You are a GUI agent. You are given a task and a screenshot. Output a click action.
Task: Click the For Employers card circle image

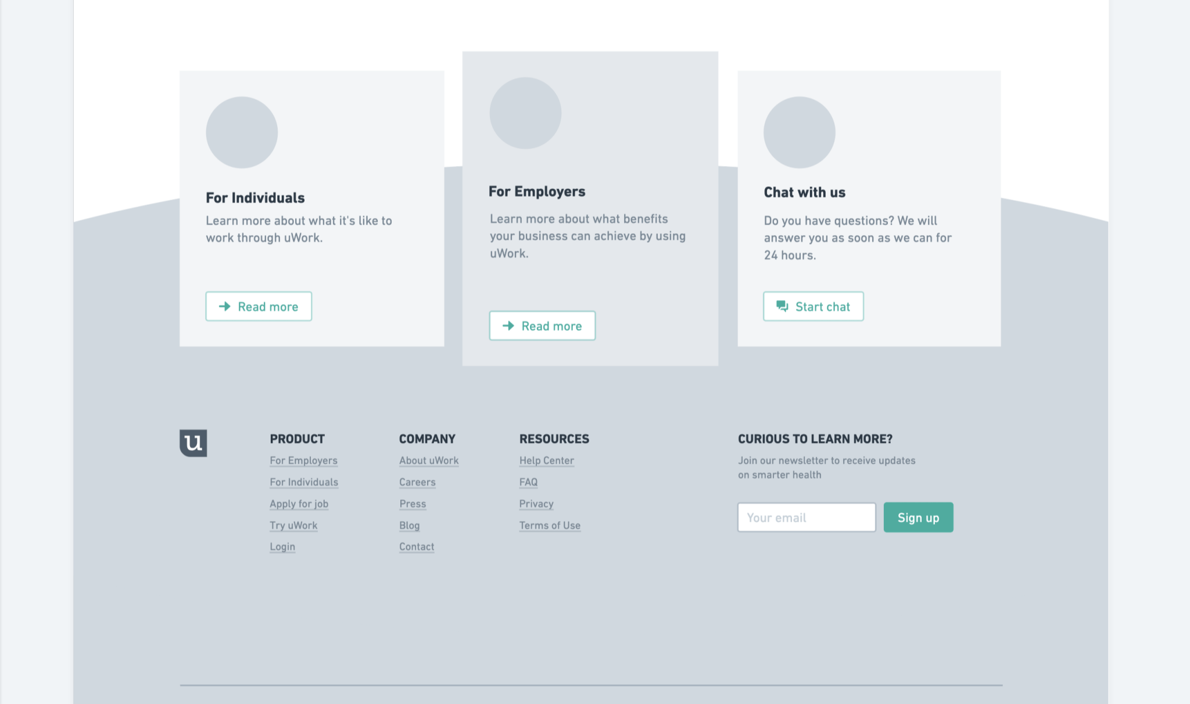pyautogui.click(x=525, y=113)
